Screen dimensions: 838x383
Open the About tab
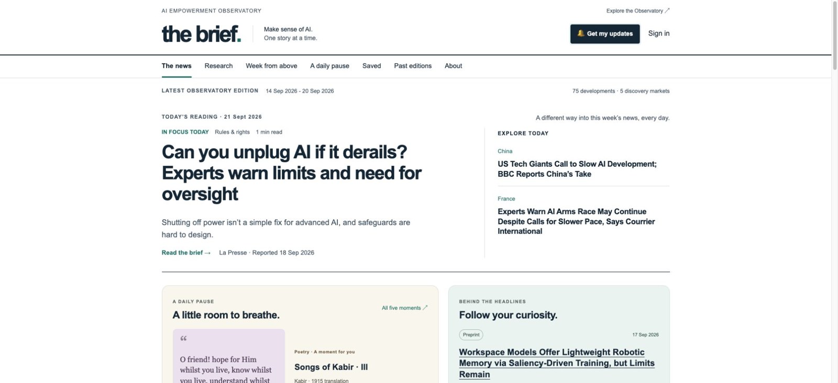coord(454,66)
